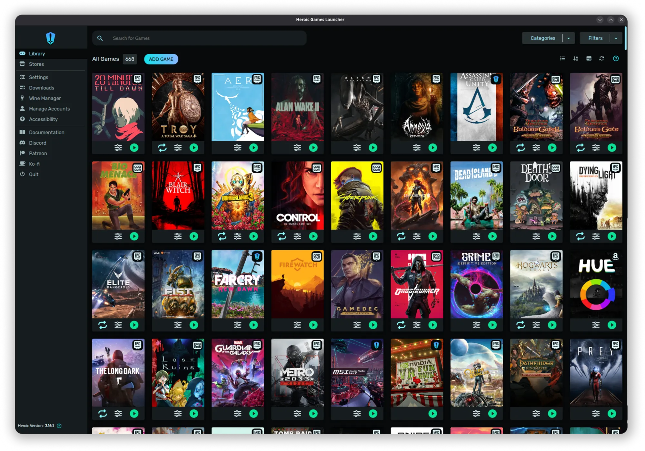This screenshot has width=645, height=451.
Task: Click the Heroic Version help icon
Action: 59,426
